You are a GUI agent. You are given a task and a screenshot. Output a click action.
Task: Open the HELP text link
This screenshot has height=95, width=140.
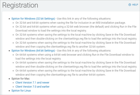pos(135,5)
